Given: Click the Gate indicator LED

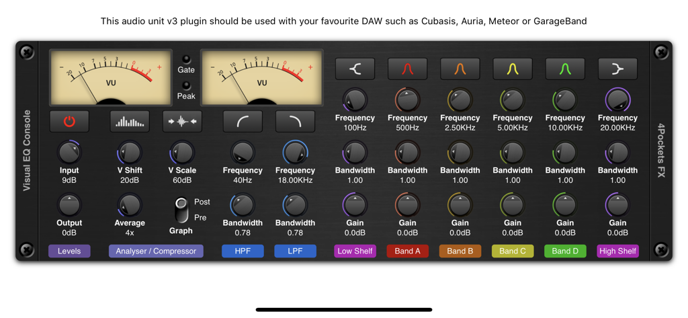Looking at the screenshot, I should click(x=187, y=59).
